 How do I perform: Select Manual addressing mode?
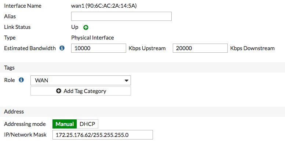[65, 124]
